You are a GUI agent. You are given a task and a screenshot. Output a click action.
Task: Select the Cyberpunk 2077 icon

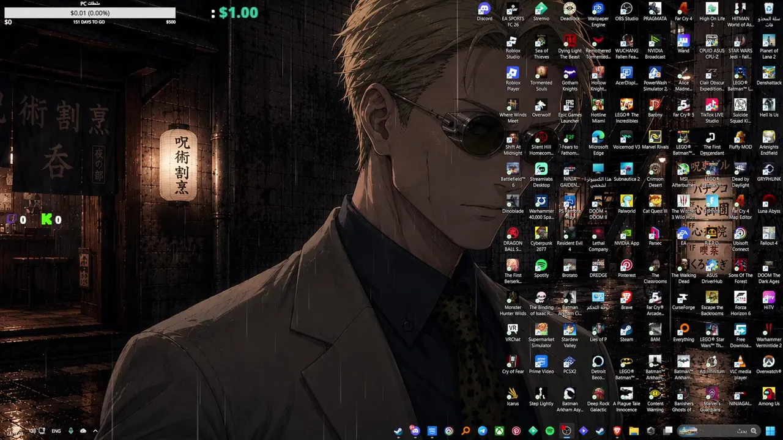541,240
